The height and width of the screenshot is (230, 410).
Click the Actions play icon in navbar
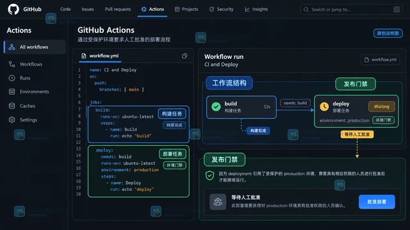tap(143, 9)
